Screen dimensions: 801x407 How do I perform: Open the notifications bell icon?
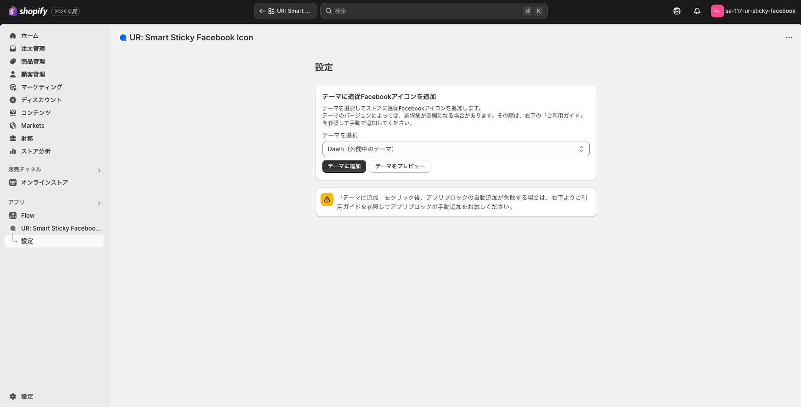[x=697, y=11]
